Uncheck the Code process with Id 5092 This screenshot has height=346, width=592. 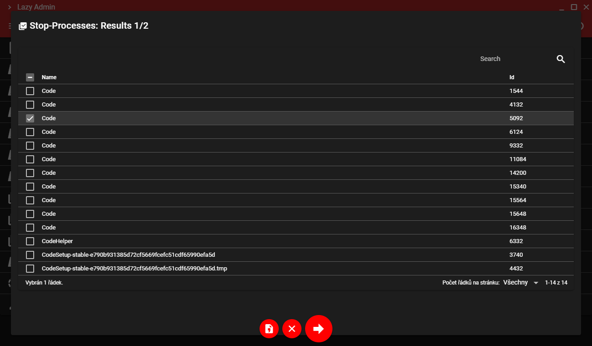30,118
